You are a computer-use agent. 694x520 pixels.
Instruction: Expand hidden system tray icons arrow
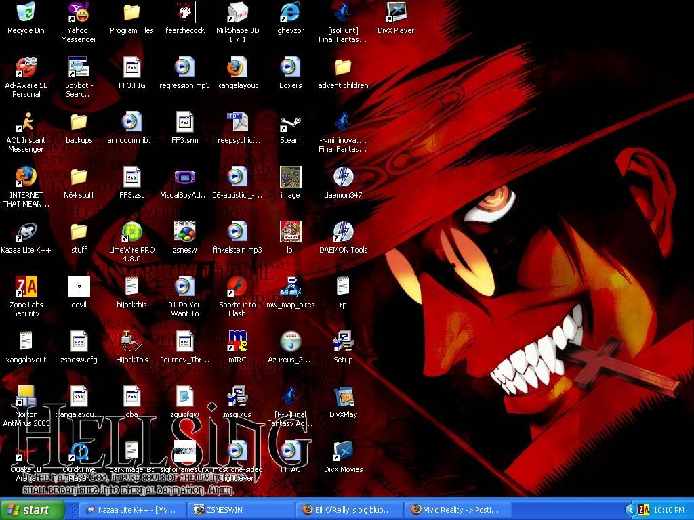tap(630, 510)
